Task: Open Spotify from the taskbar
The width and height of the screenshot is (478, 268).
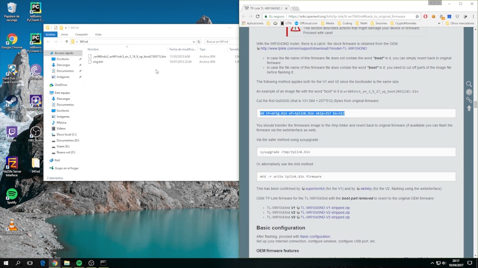Action: 79,263
